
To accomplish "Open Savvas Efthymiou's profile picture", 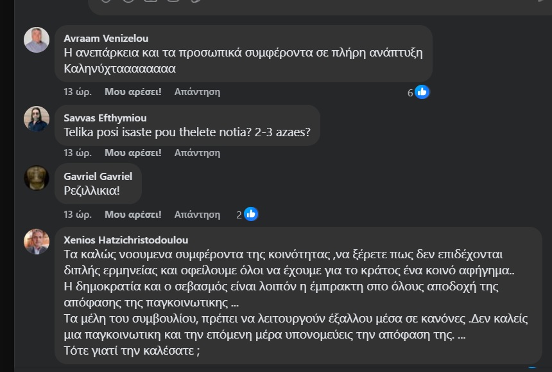I will click(37, 119).
